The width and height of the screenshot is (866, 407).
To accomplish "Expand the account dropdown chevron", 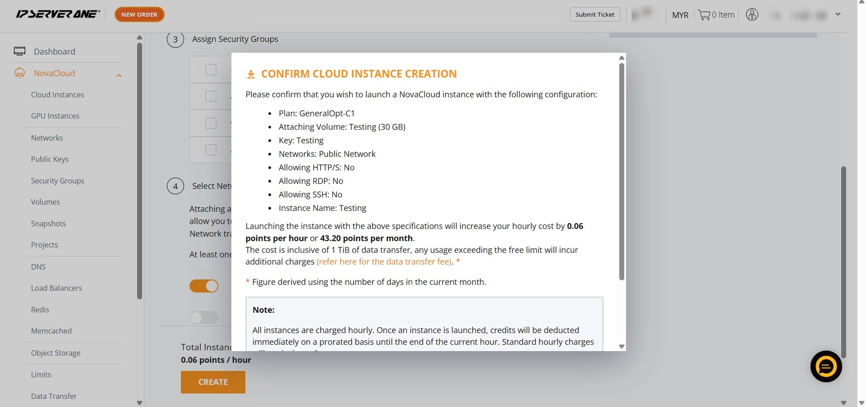I will [838, 14].
